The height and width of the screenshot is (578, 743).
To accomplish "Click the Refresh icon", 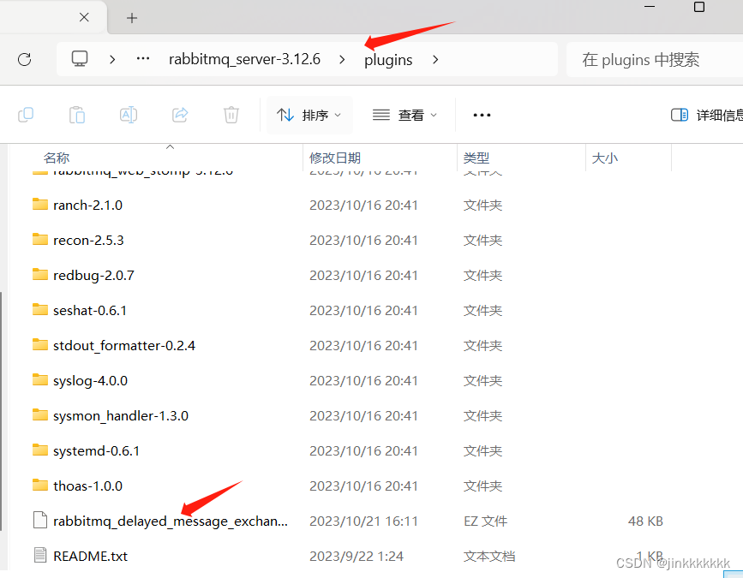I will (x=25, y=59).
